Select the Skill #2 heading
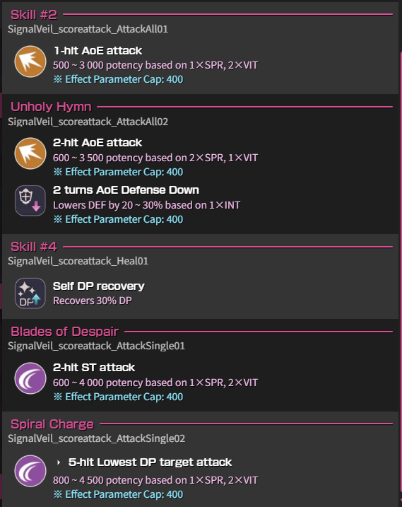Image resolution: width=402 pixels, height=507 pixels. click(34, 15)
